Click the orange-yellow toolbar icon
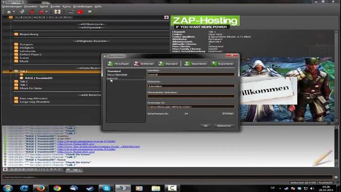This screenshot has height=192, width=341. pyautogui.click(x=58, y=12)
